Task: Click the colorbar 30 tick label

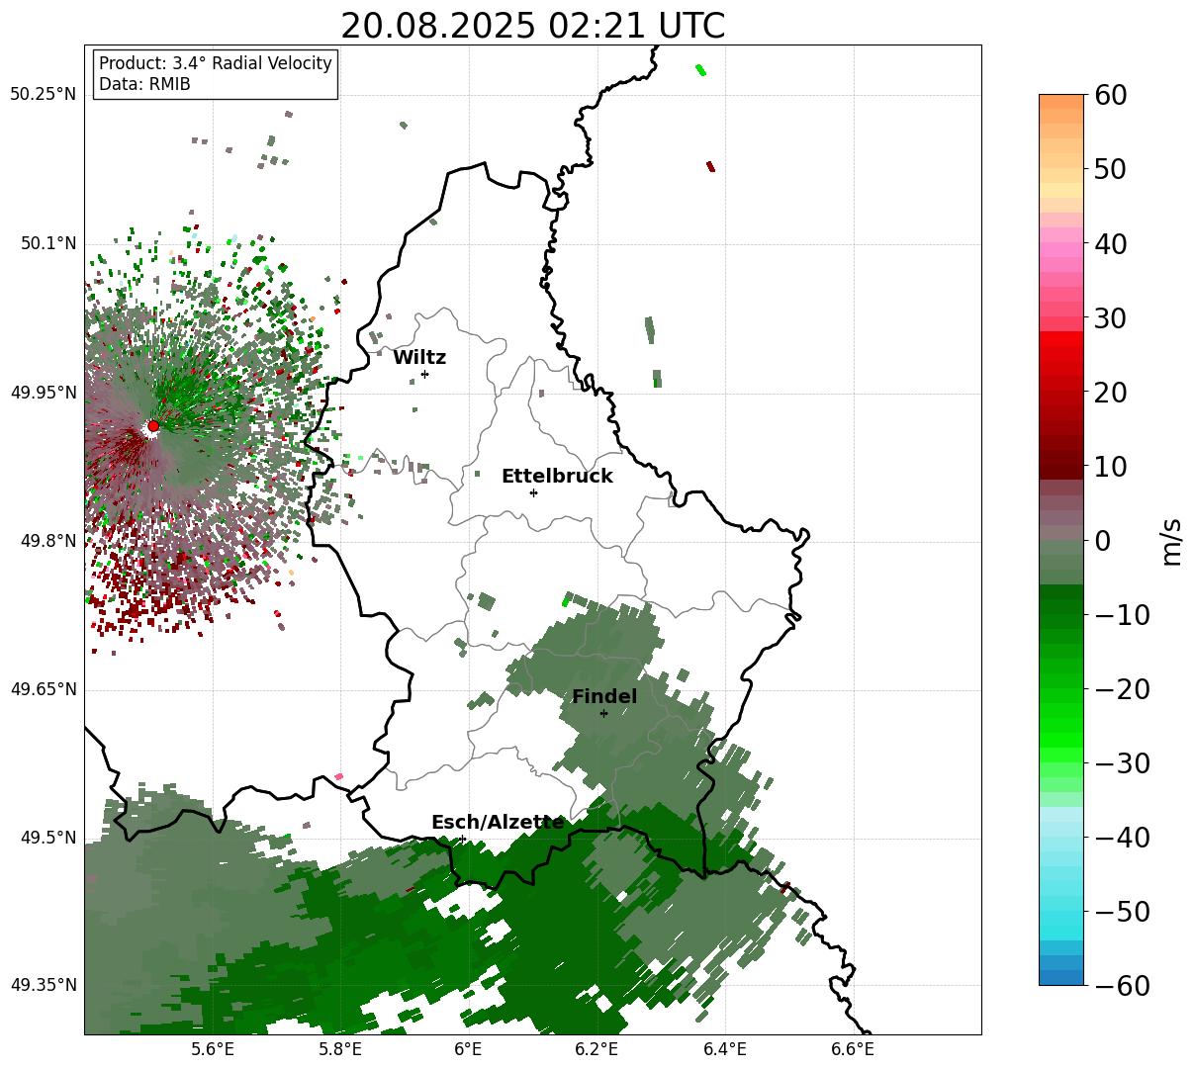Action: click(1109, 317)
